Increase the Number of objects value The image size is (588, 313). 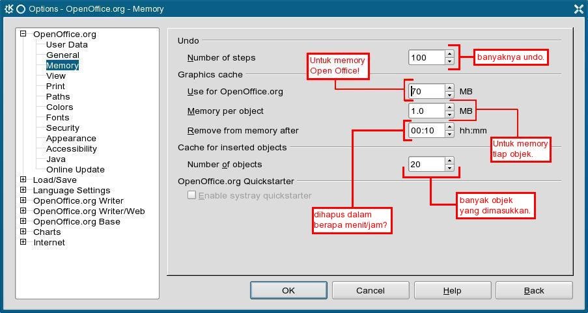point(449,161)
